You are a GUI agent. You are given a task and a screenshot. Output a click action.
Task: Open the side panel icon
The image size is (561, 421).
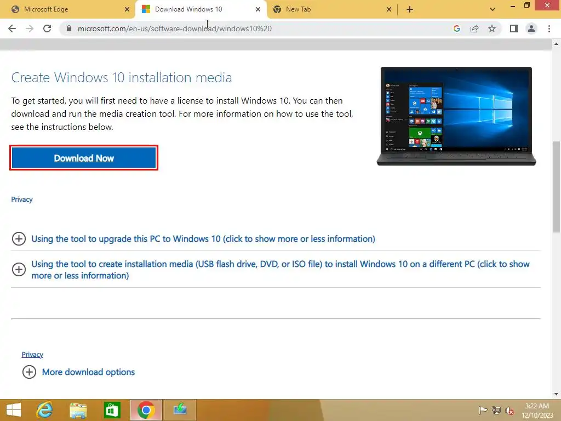514,29
